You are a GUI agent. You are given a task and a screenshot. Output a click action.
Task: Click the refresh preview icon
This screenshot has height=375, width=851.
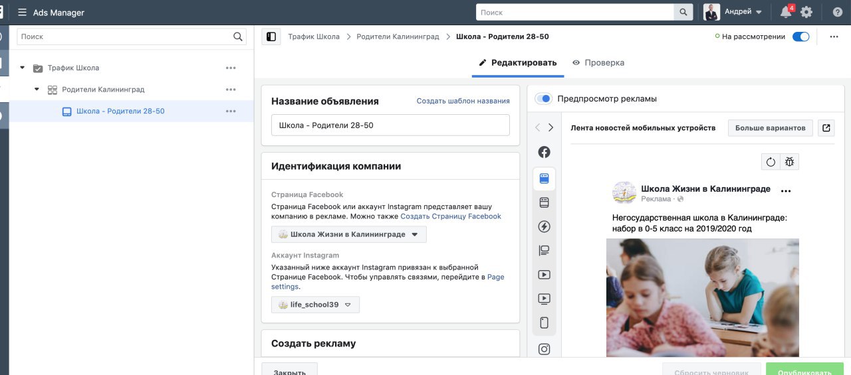[771, 161]
